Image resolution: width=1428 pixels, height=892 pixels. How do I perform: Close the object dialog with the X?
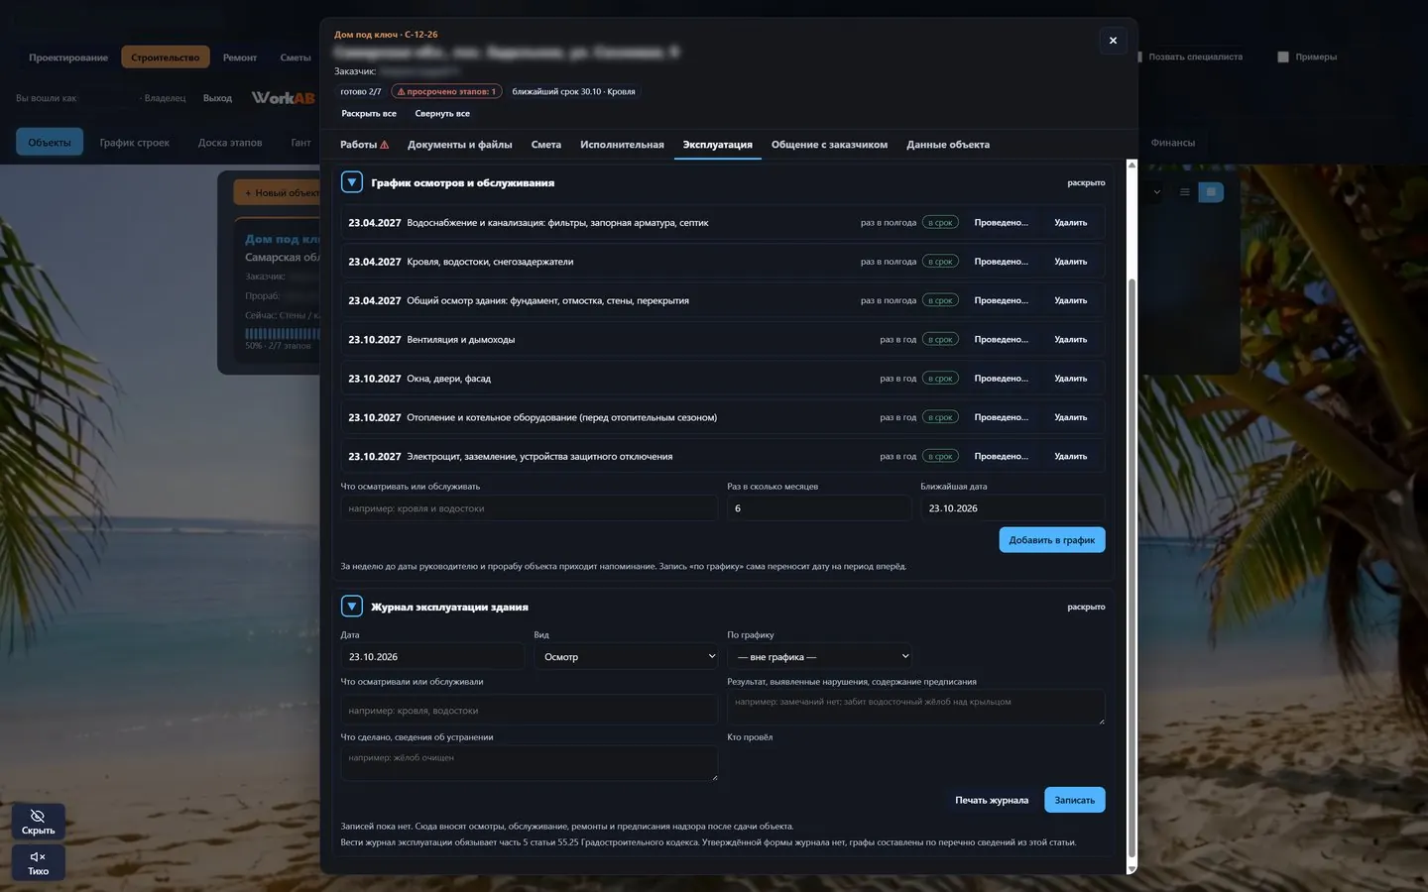point(1113,41)
